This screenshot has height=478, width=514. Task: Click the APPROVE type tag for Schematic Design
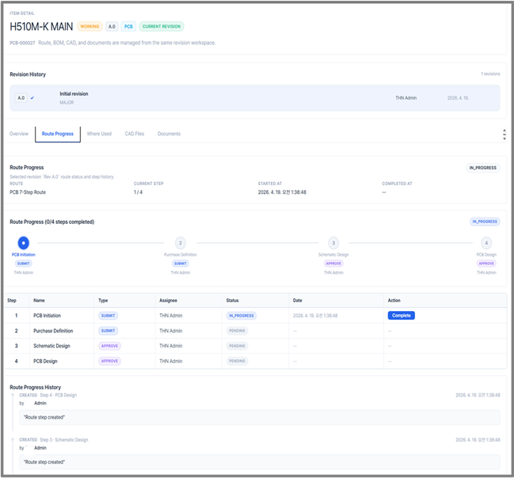(109, 346)
